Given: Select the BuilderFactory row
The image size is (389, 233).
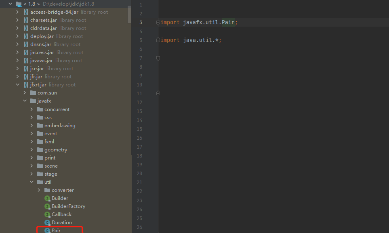Looking at the screenshot, I should (65, 206).
